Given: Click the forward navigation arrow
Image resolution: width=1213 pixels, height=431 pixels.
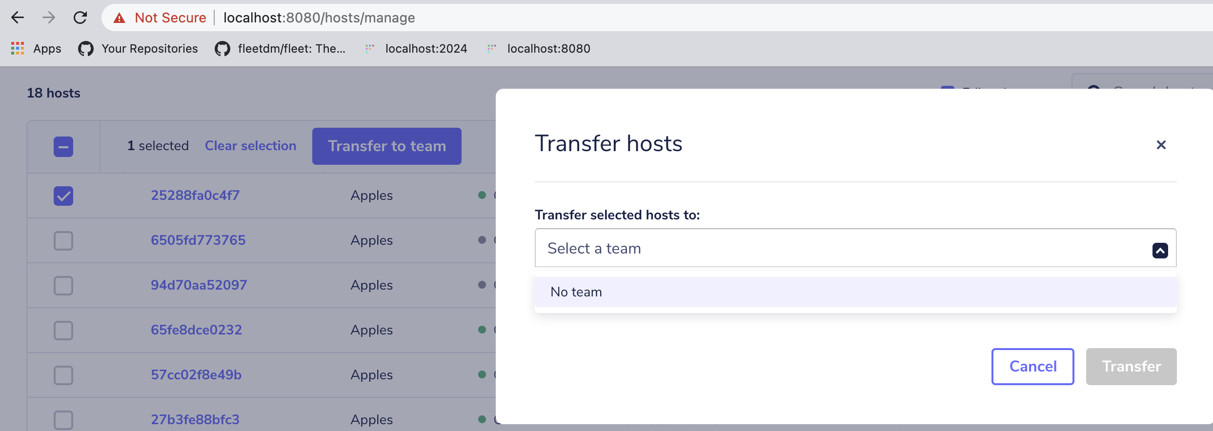Looking at the screenshot, I should coord(48,18).
